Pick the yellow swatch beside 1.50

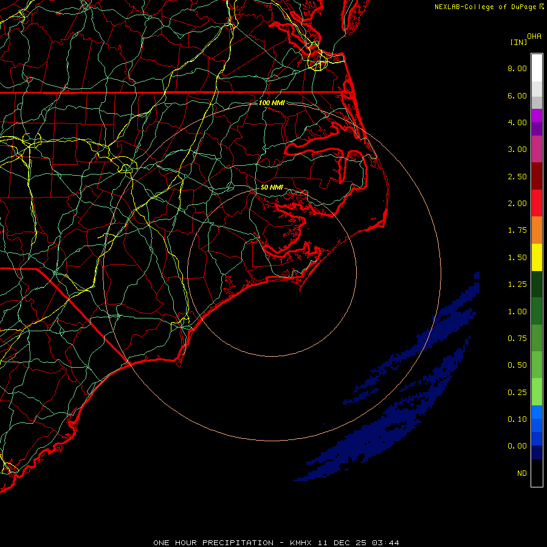[x=537, y=257]
